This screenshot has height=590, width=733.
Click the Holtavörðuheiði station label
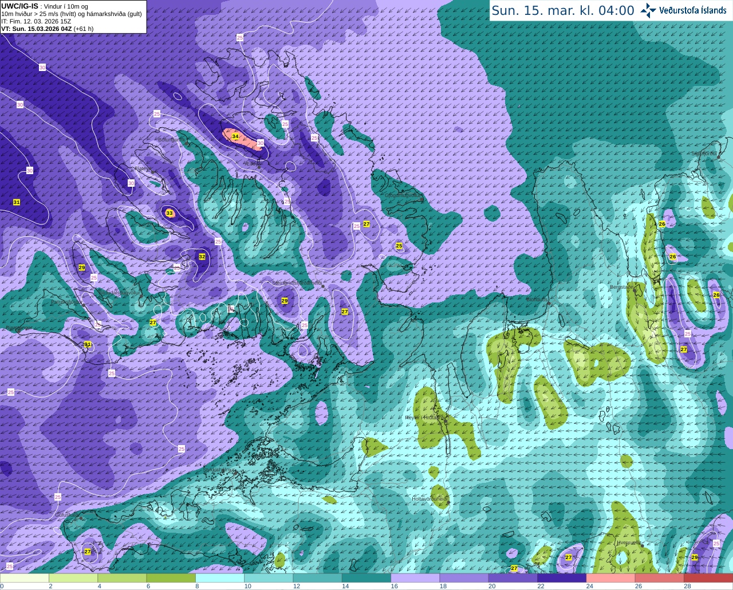coord(429,499)
